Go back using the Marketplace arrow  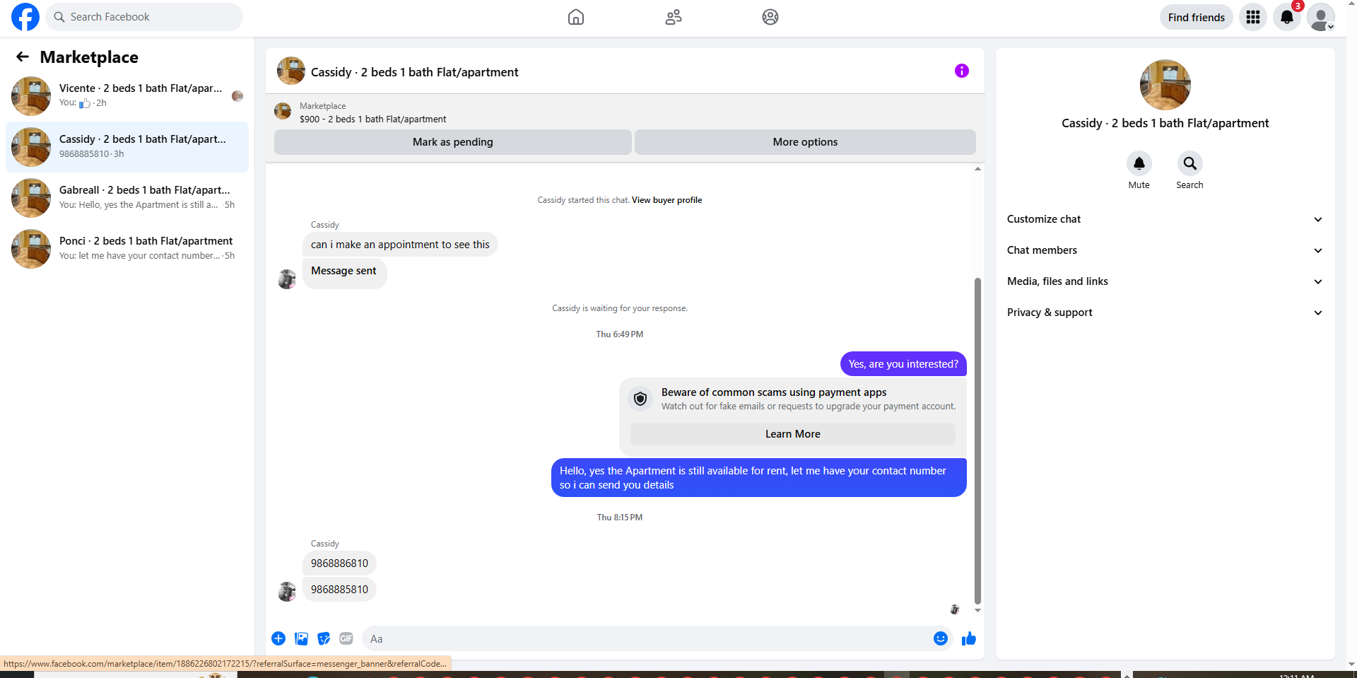pyautogui.click(x=23, y=57)
